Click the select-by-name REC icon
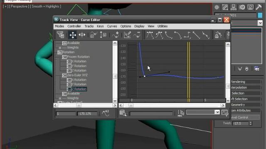The height and width of the screenshot is (149, 266). click(181, 113)
